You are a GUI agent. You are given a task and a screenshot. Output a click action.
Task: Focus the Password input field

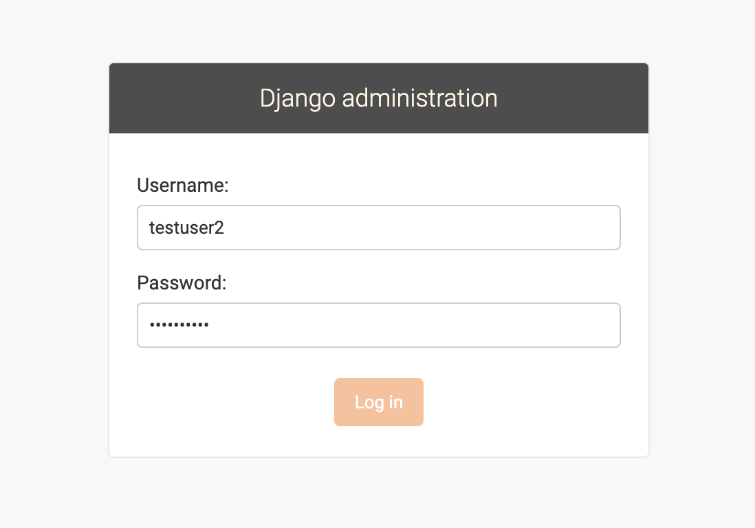click(378, 324)
